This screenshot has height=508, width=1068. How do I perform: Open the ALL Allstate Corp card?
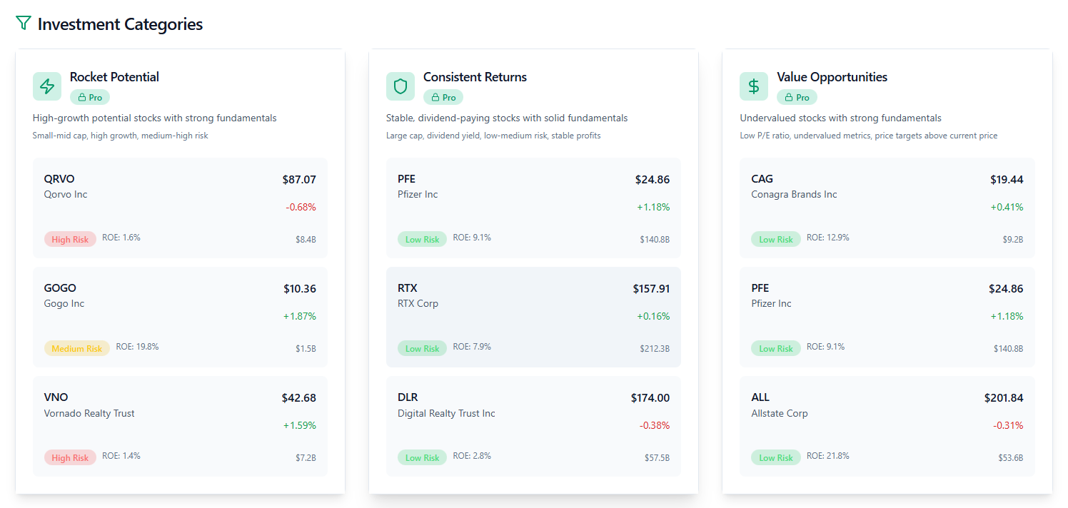[887, 426]
